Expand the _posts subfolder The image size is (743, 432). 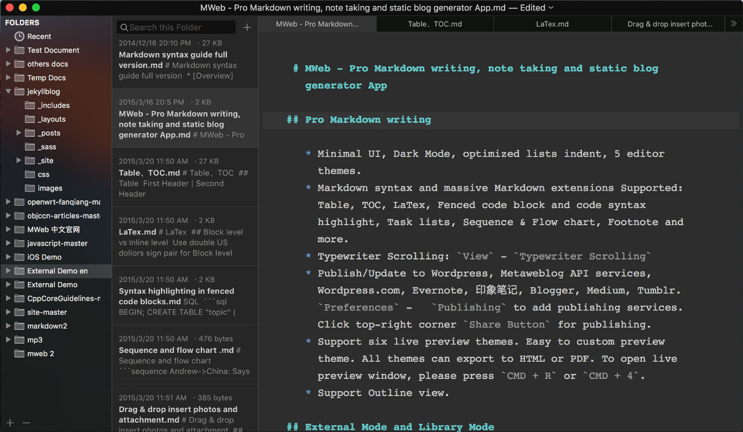click(x=19, y=133)
